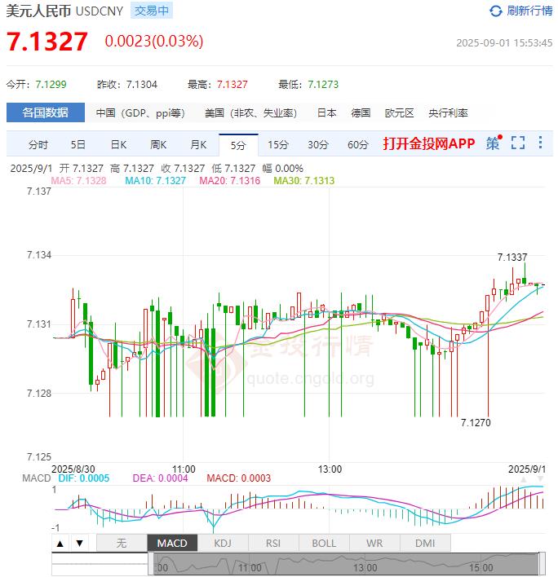Click the MA20: 7.1316 legend label
558x577 pixels.
(x=230, y=181)
